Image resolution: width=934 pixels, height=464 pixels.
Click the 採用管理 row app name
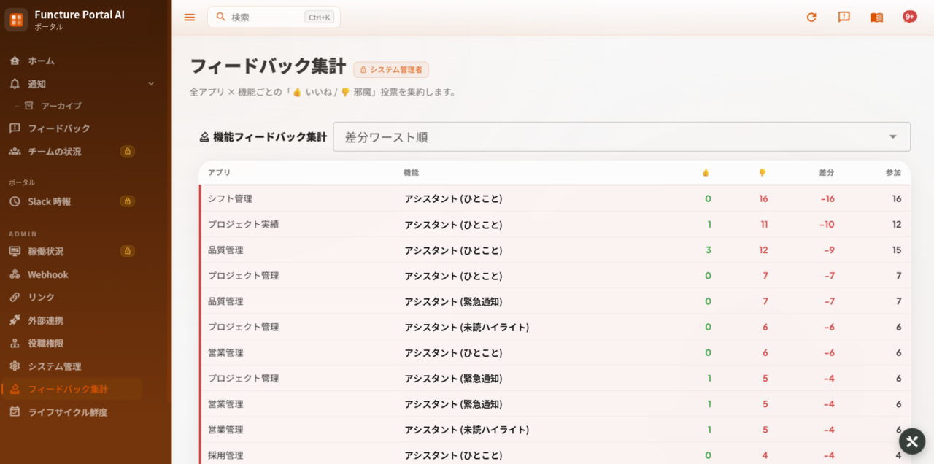coord(225,455)
